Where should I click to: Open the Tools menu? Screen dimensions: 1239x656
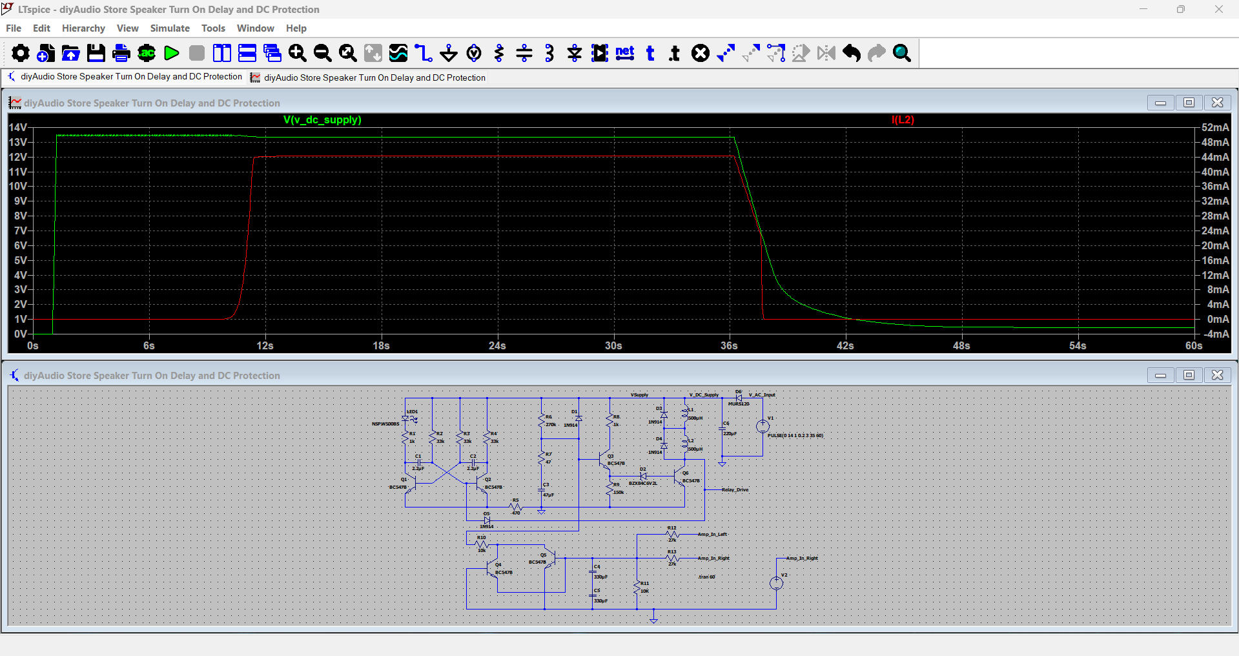click(213, 28)
